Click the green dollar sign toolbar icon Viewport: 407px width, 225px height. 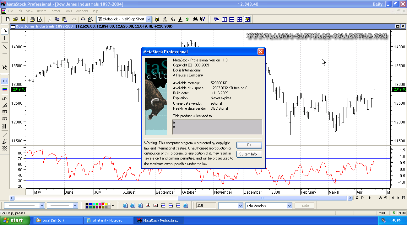pos(187,19)
